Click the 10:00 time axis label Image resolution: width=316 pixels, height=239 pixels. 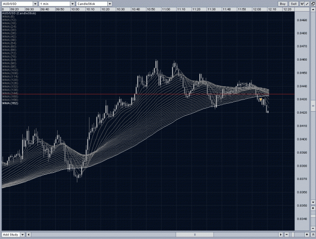point(75,9)
